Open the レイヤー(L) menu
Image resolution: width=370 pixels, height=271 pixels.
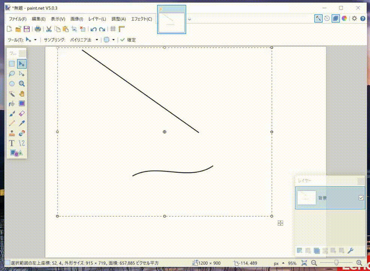point(97,19)
